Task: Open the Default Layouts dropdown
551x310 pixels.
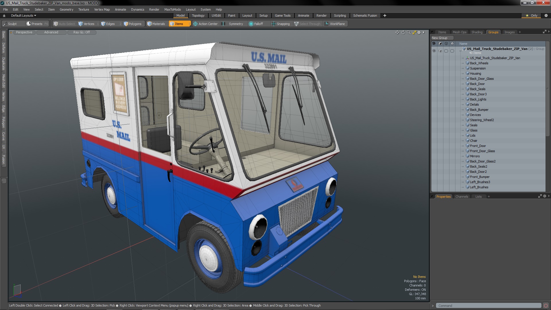Action: pyautogui.click(x=24, y=15)
